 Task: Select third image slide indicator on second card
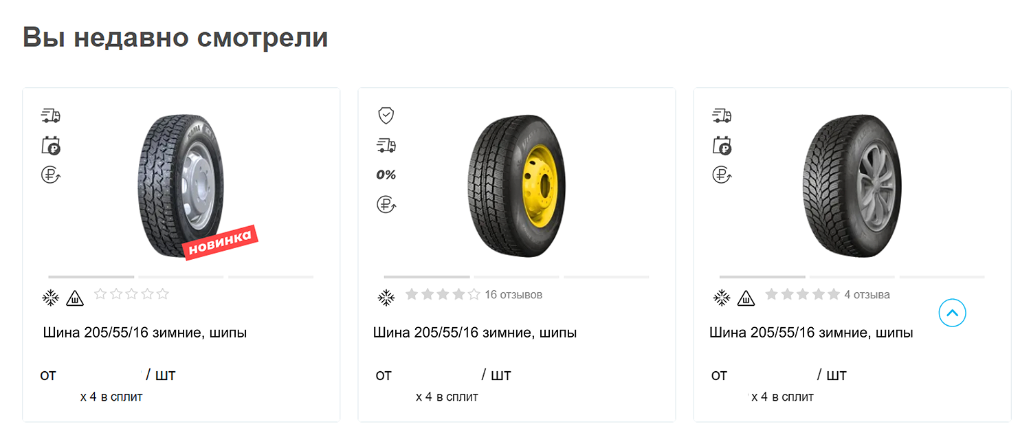tap(606, 277)
